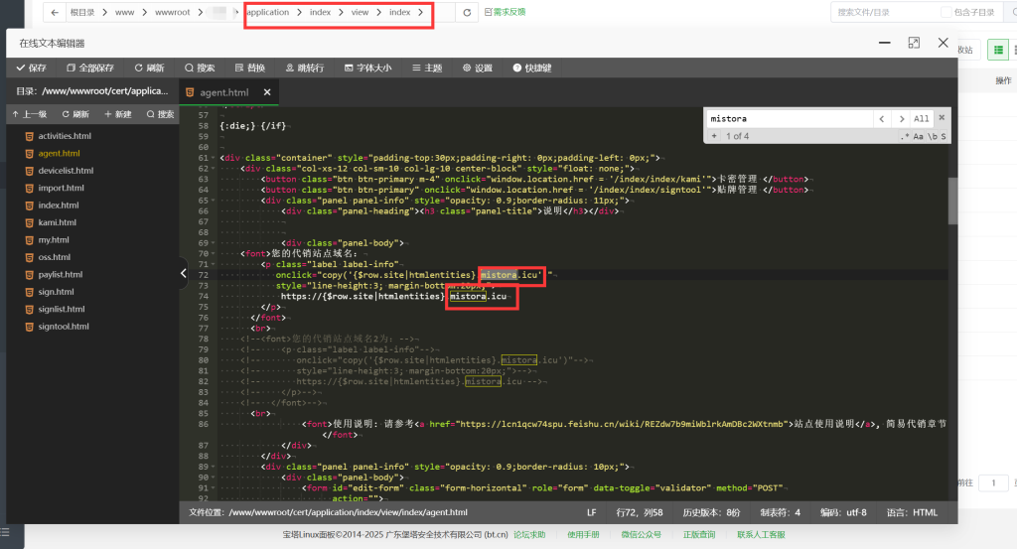The height and width of the screenshot is (549, 1017).
Task: Click the sidebar 搜索 file search button
Action: click(160, 114)
